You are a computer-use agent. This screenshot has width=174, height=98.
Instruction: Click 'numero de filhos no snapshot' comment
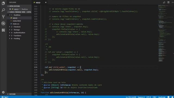point(65,16)
